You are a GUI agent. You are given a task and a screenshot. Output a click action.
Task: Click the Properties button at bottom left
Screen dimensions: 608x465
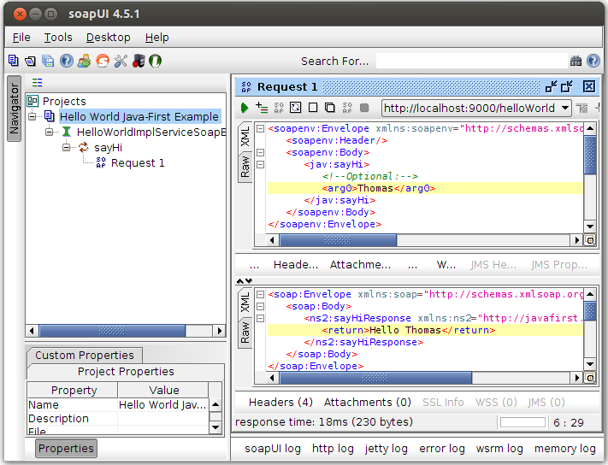[x=66, y=448]
